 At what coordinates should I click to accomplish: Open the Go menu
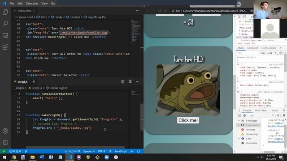[53, 3]
